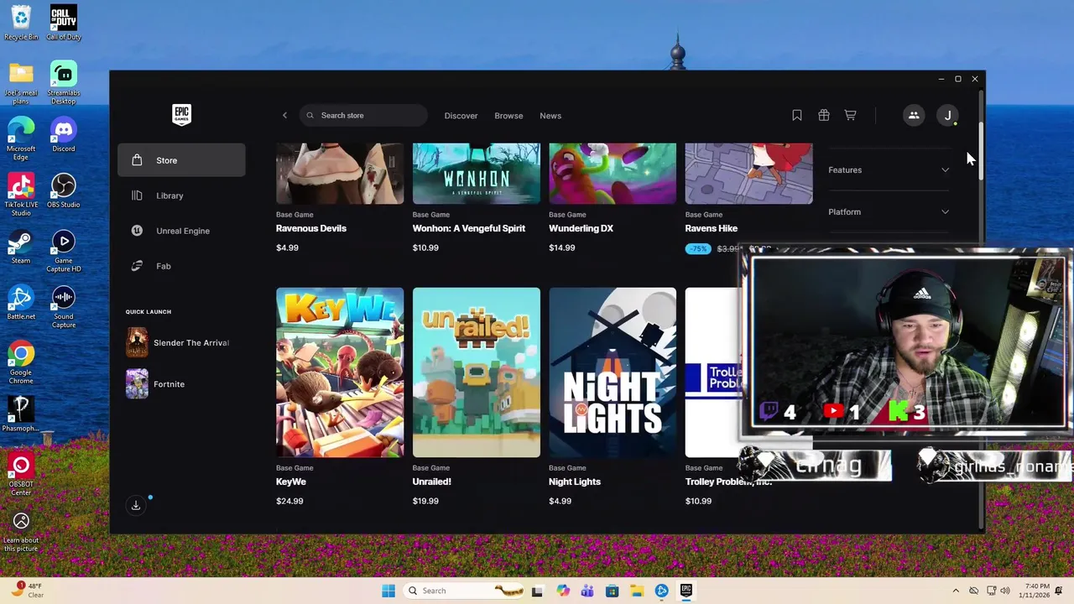Select the Microsoft Edge desktop shortcut
The image size is (1074, 604).
tap(21, 138)
